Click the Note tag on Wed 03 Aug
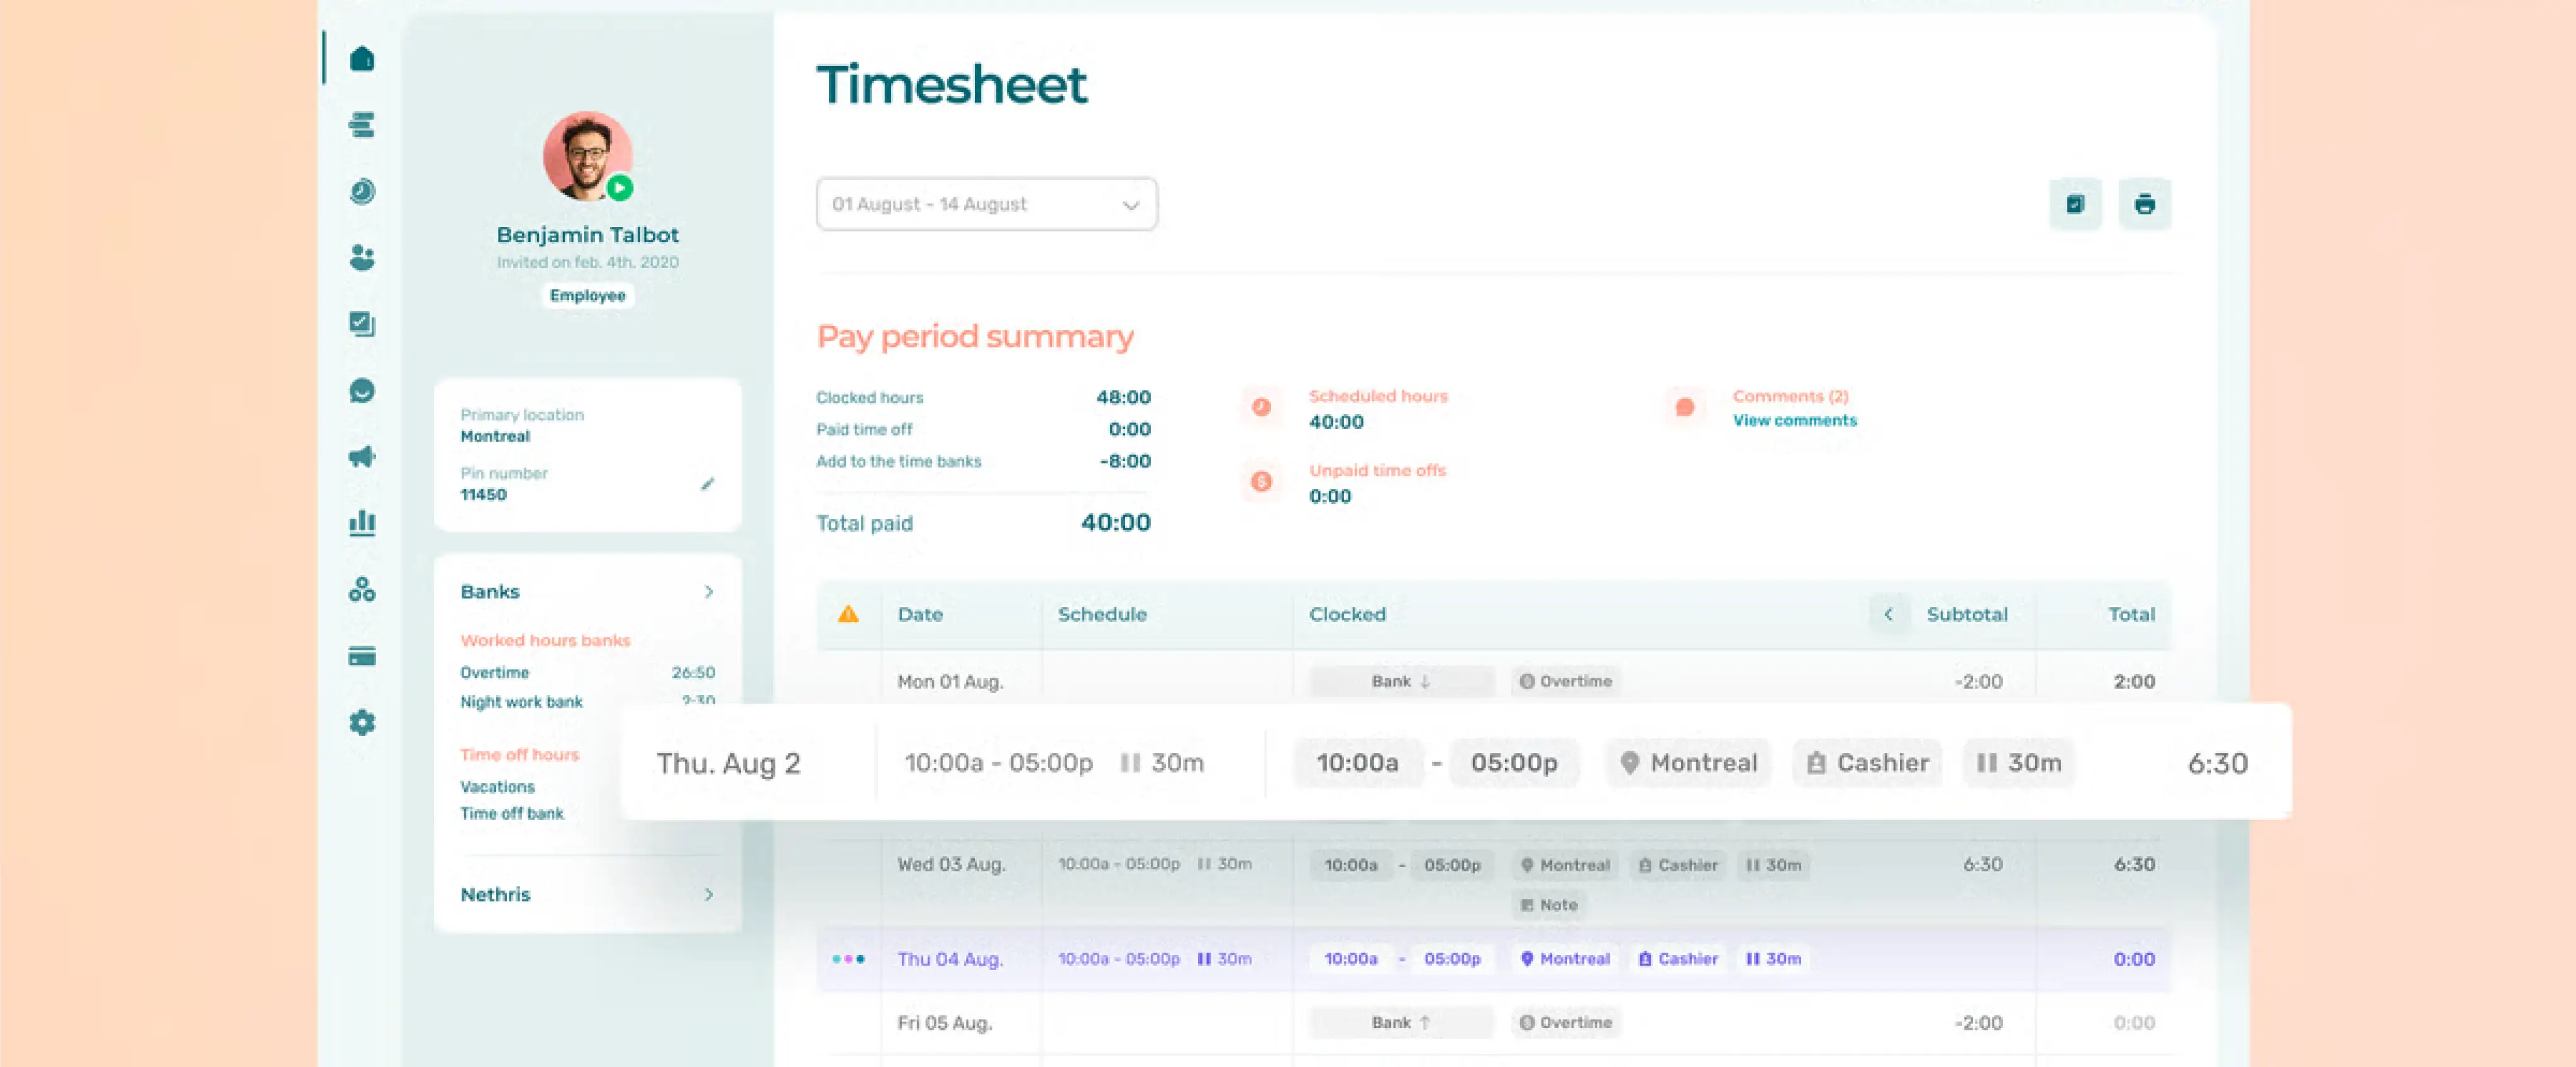Viewport: 2576px width, 1067px height. tap(1548, 905)
